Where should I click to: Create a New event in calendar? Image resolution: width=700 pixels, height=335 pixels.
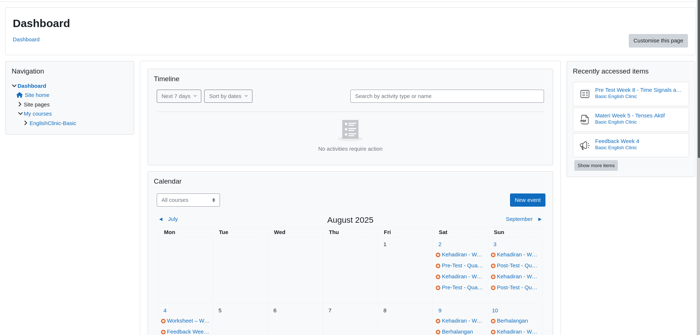click(x=527, y=200)
